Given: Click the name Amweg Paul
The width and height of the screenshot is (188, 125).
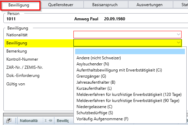Looking at the screenshot, I should (86, 19).
